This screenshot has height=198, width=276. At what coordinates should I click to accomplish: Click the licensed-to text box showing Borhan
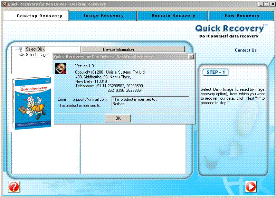[x=150, y=103]
